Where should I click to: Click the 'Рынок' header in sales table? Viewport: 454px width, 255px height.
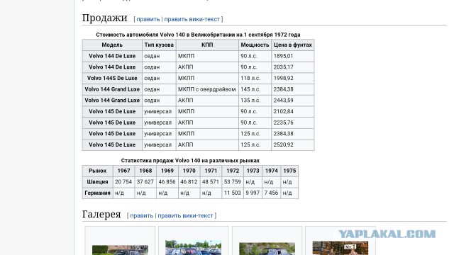[98, 171]
